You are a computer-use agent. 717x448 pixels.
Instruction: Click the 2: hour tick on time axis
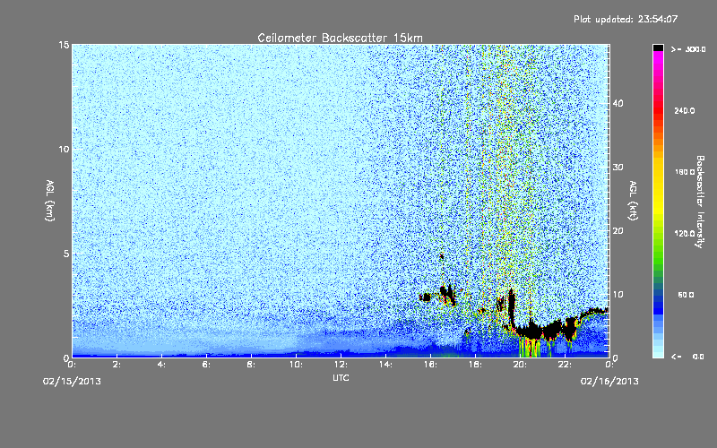(117, 365)
